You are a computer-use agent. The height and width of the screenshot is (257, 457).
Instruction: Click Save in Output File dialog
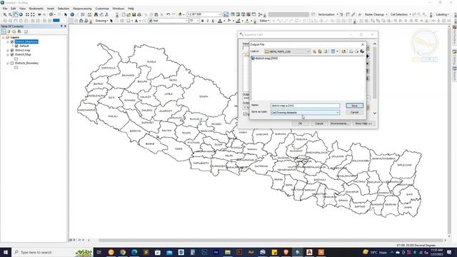click(354, 106)
